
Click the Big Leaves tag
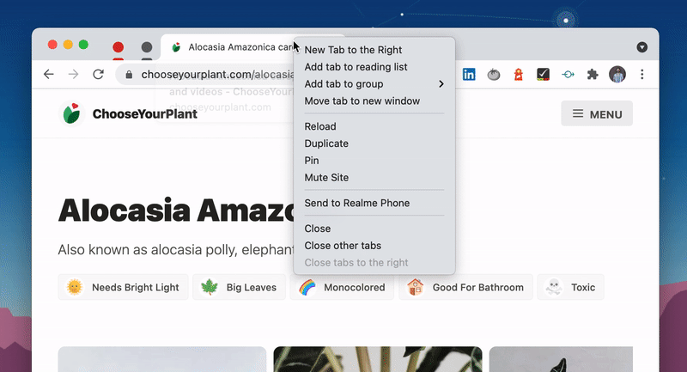(239, 288)
